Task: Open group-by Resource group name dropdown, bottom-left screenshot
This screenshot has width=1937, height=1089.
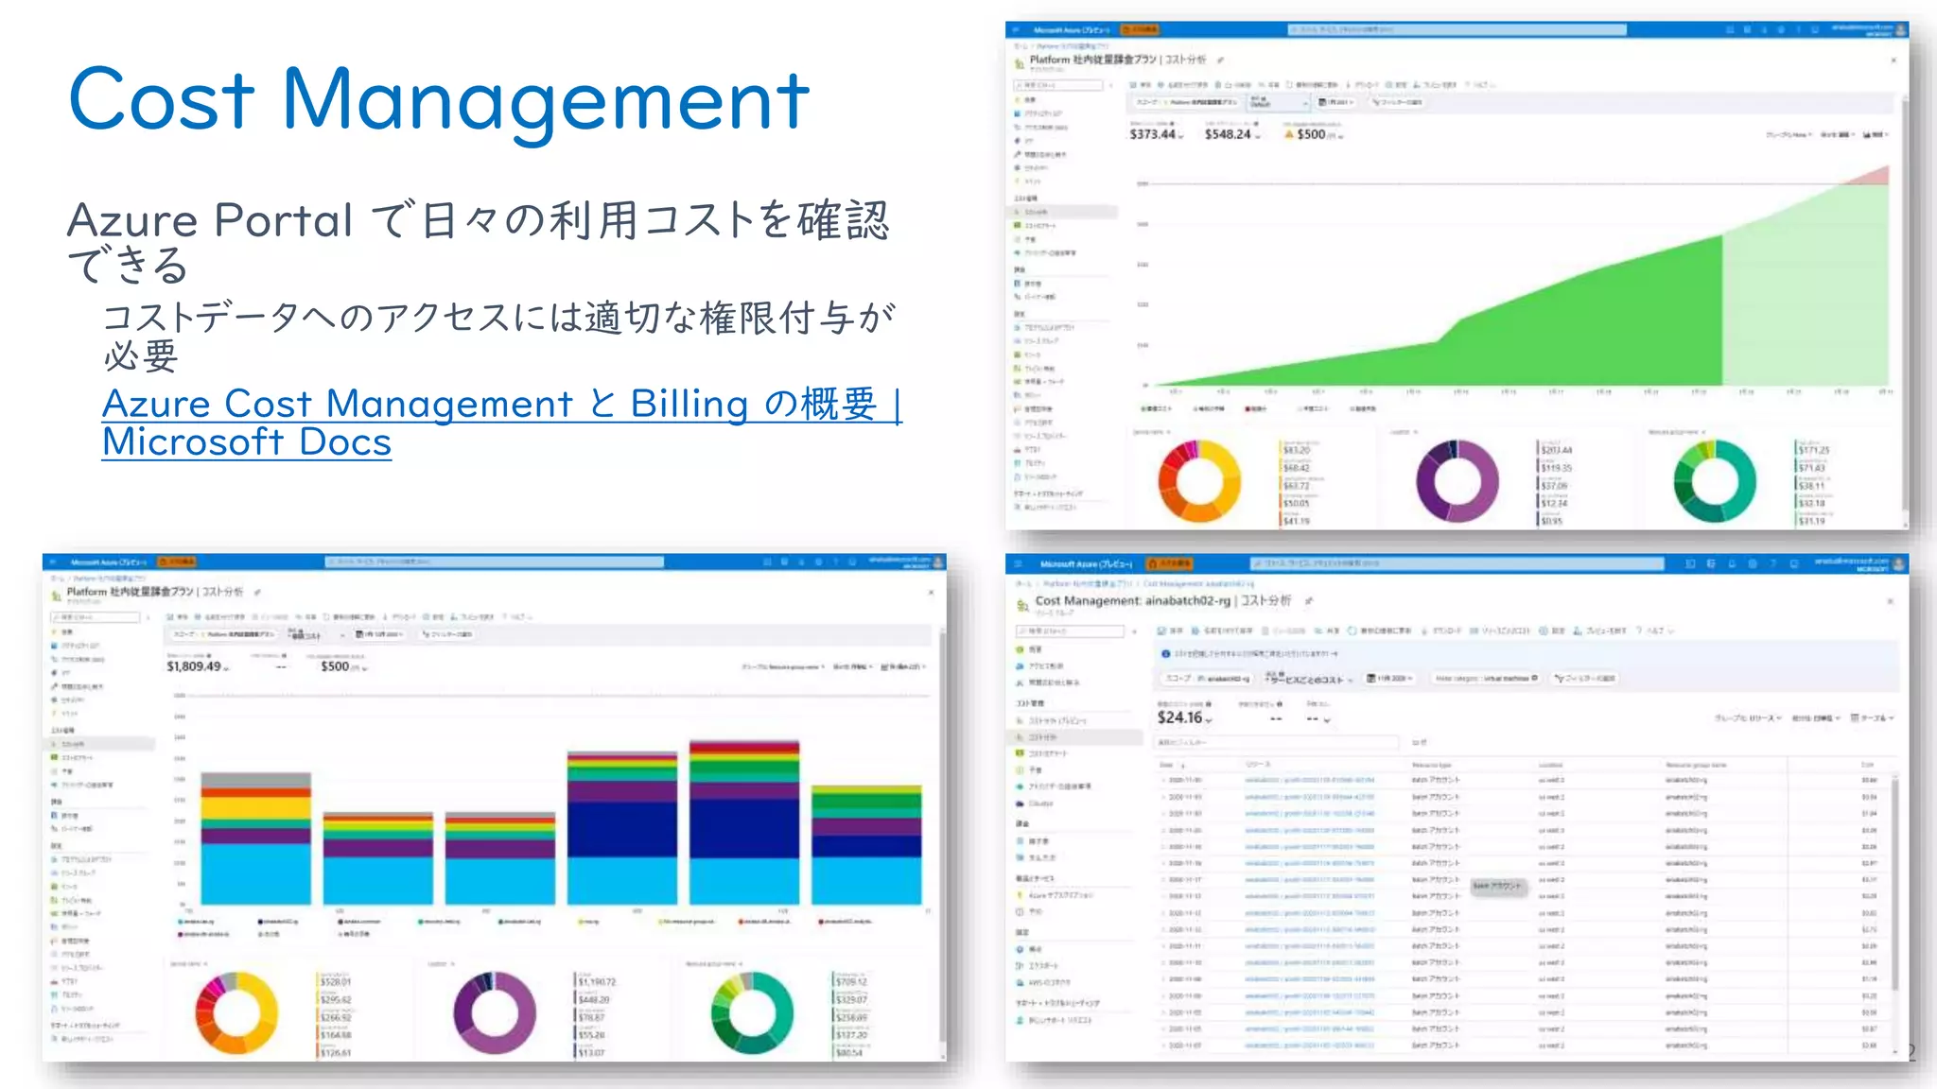Action: [x=783, y=667]
